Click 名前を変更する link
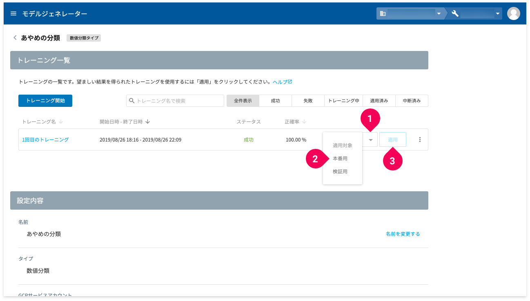This screenshot has height=301, width=530. point(403,234)
